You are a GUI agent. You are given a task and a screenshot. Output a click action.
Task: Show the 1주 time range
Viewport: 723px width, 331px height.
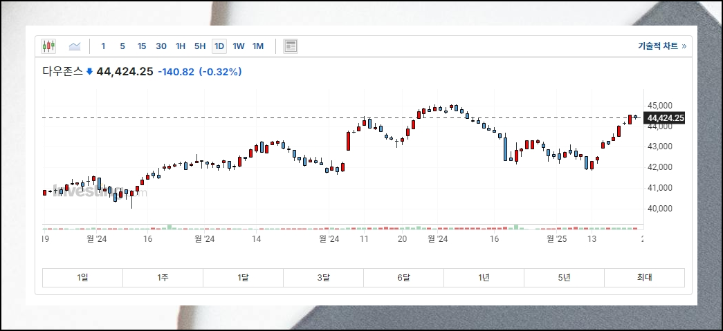click(x=163, y=278)
